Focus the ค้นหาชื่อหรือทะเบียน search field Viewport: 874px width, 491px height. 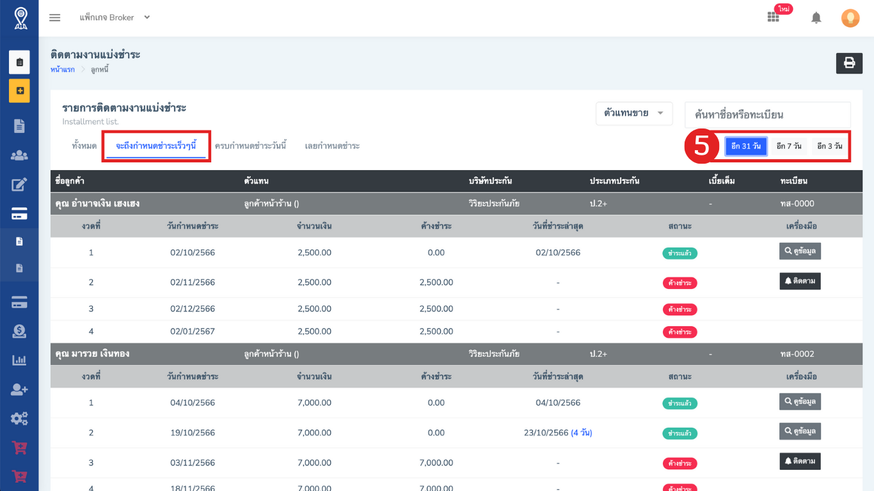(768, 115)
